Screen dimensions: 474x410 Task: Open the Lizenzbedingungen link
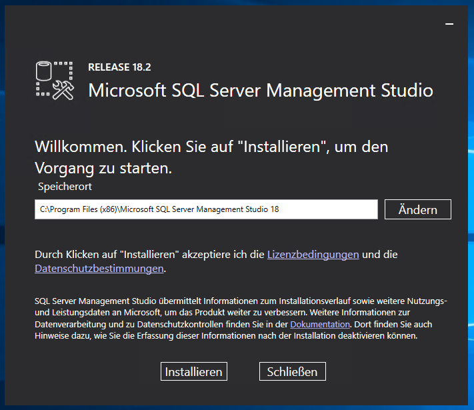point(313,255)
